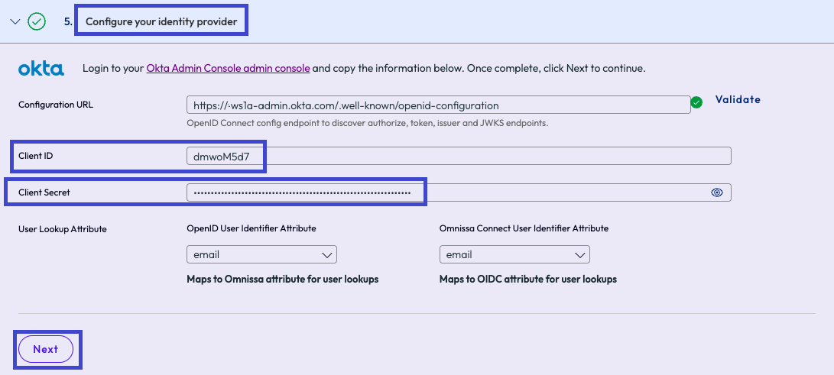Click the step number 5 label

coord(67,22)
